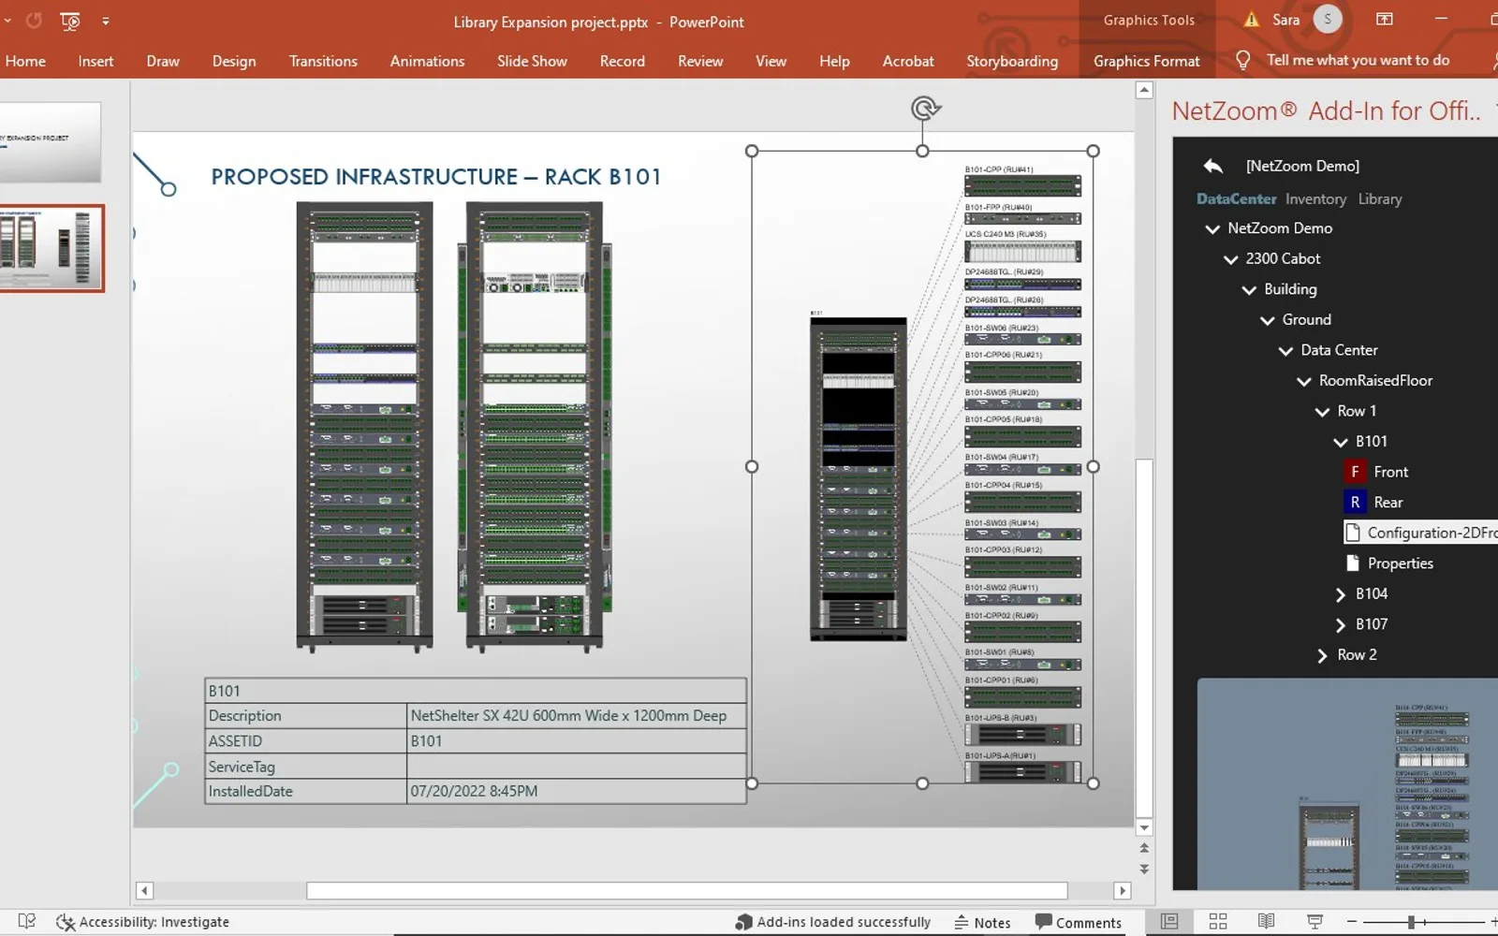Expand the Row 2 tree node

click(1322, 655)
